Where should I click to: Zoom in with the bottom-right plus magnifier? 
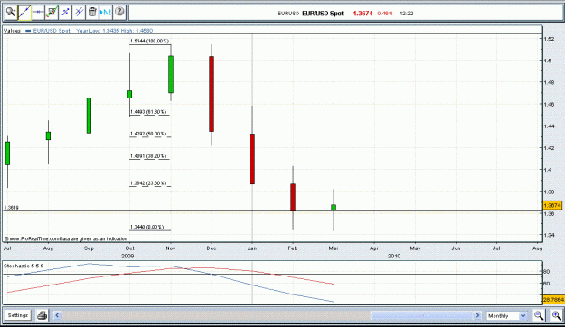click(557, 316)
